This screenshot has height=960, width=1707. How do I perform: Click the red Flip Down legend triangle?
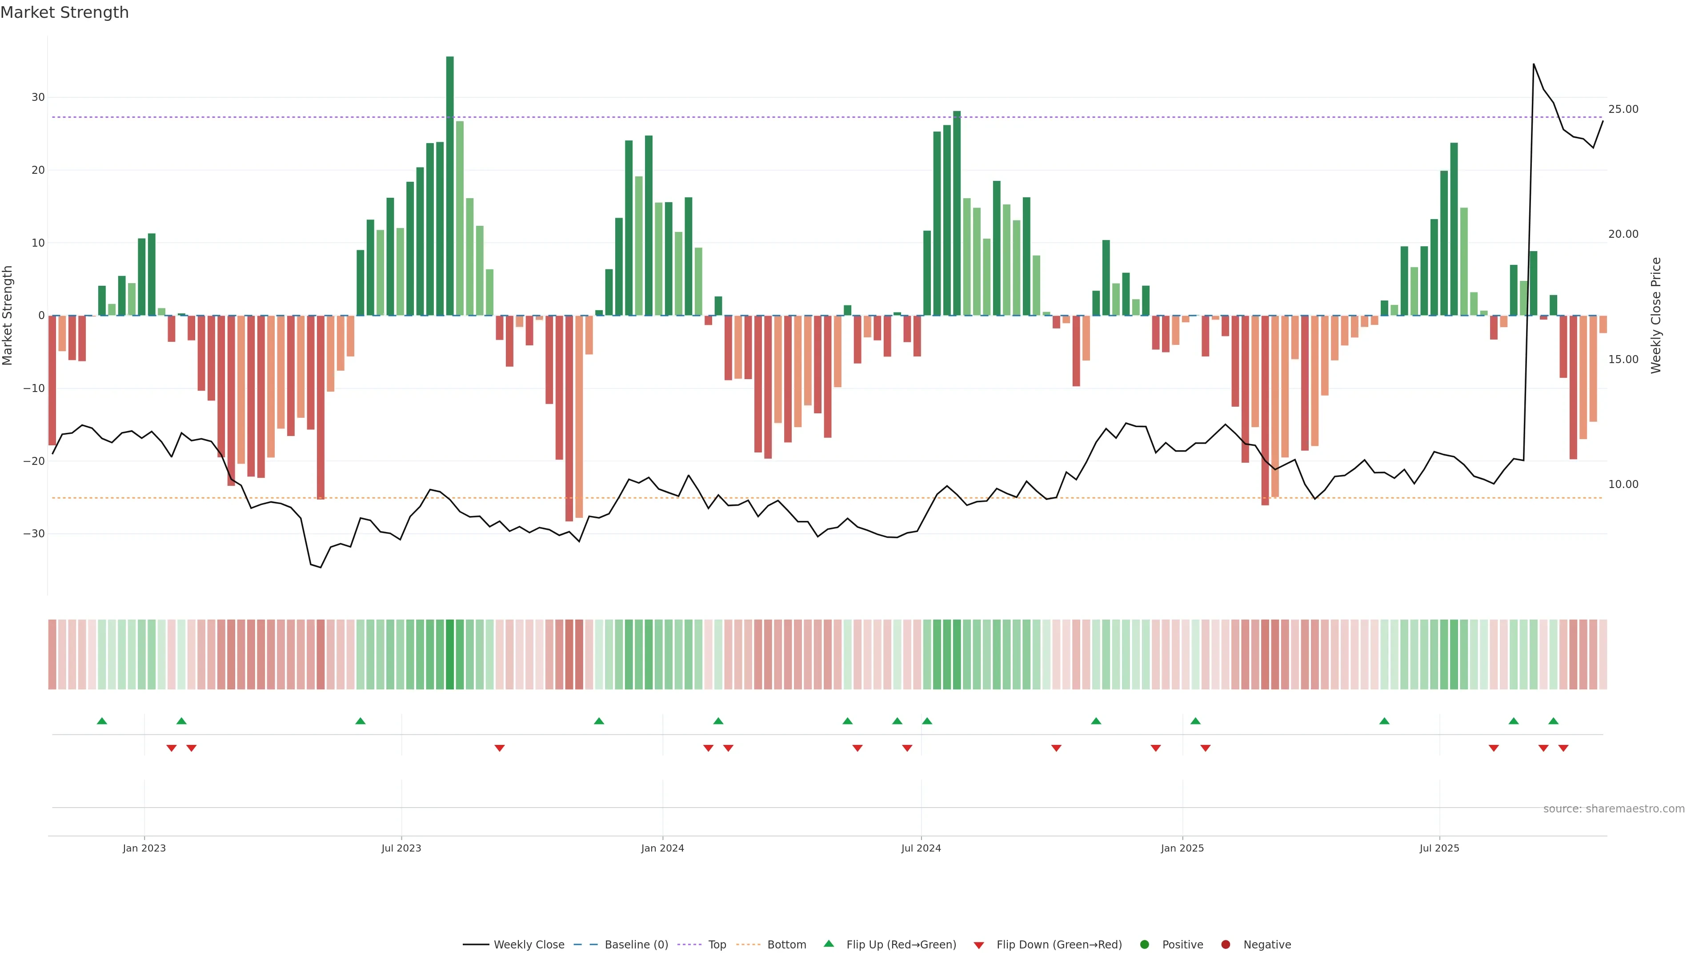(979, 945)
